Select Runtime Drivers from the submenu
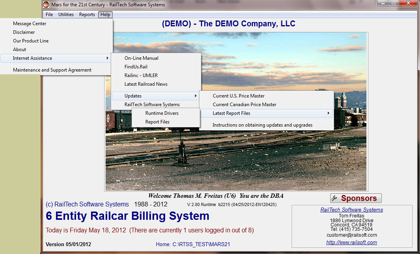Screen dimensions: 420x254 162,113
